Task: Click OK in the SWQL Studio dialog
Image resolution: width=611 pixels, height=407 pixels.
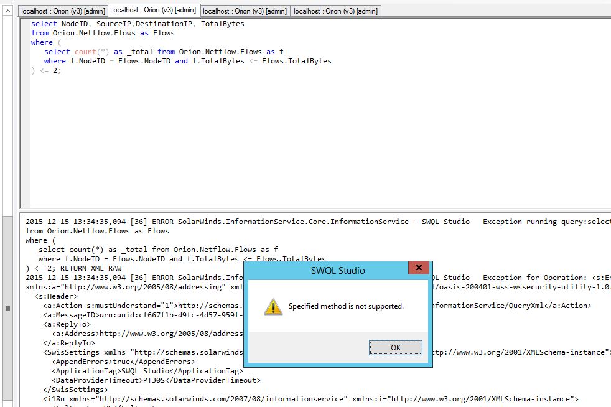Action: (396, 348)
